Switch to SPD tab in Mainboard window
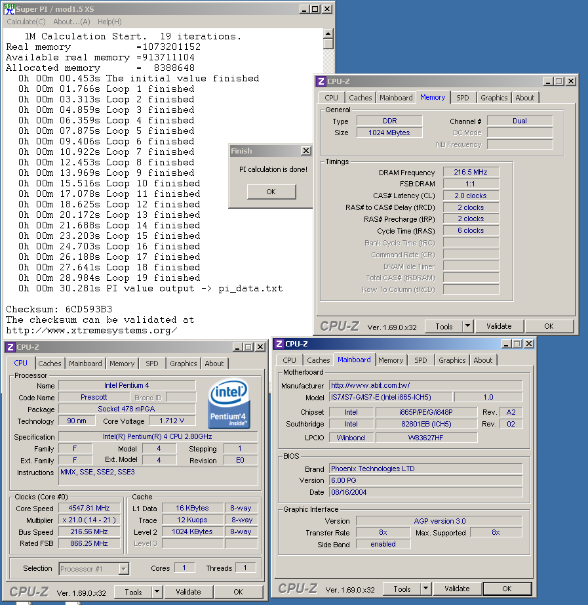The width and height of the screenshot is (588, 605). click(421, 360)
